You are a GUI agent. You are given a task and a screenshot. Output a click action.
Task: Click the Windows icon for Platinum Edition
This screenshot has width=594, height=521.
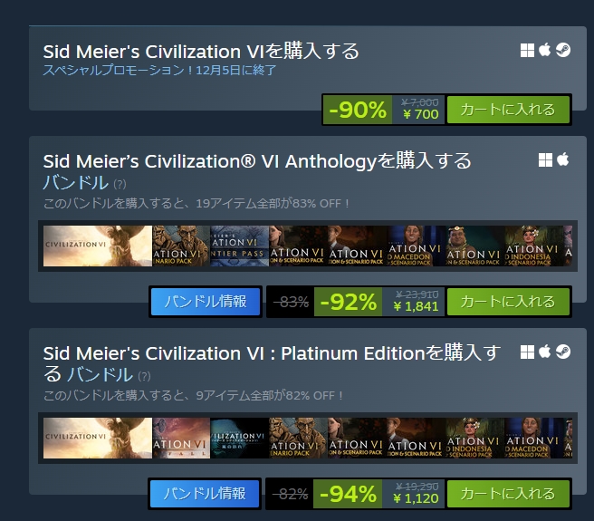tap(528, 352)
